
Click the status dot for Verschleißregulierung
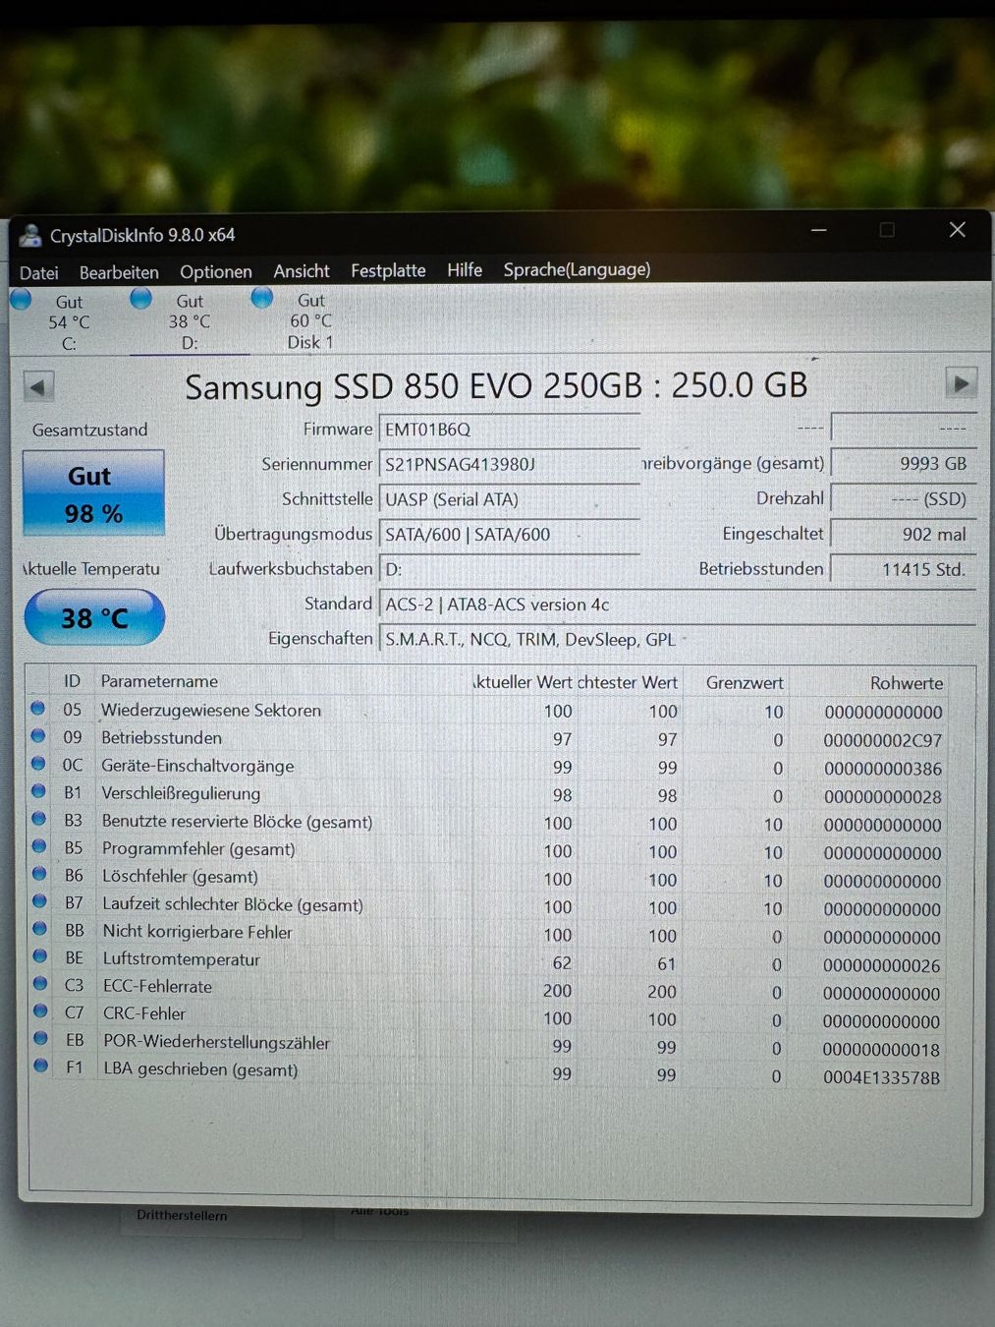tap(38, 790)
